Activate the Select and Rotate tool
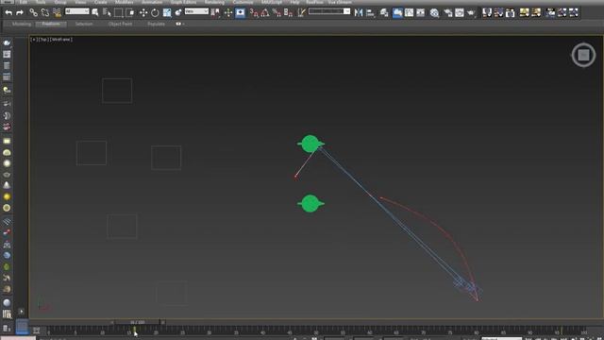Image resolution: width=604 pixels, height=340 pixels. 155,13
